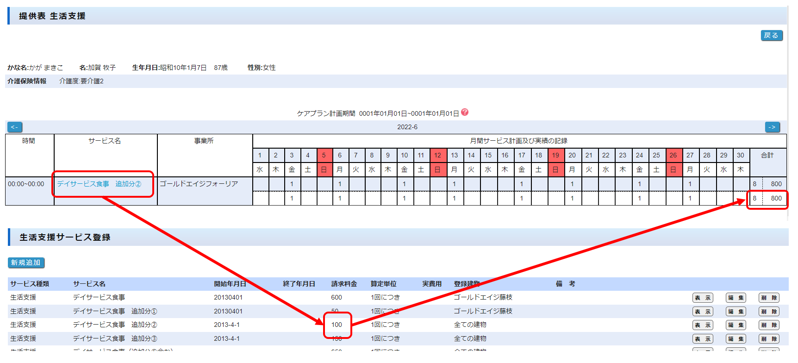
Task: Click 削除 for first デイサービス食事 row
Action: click(768, 298)
